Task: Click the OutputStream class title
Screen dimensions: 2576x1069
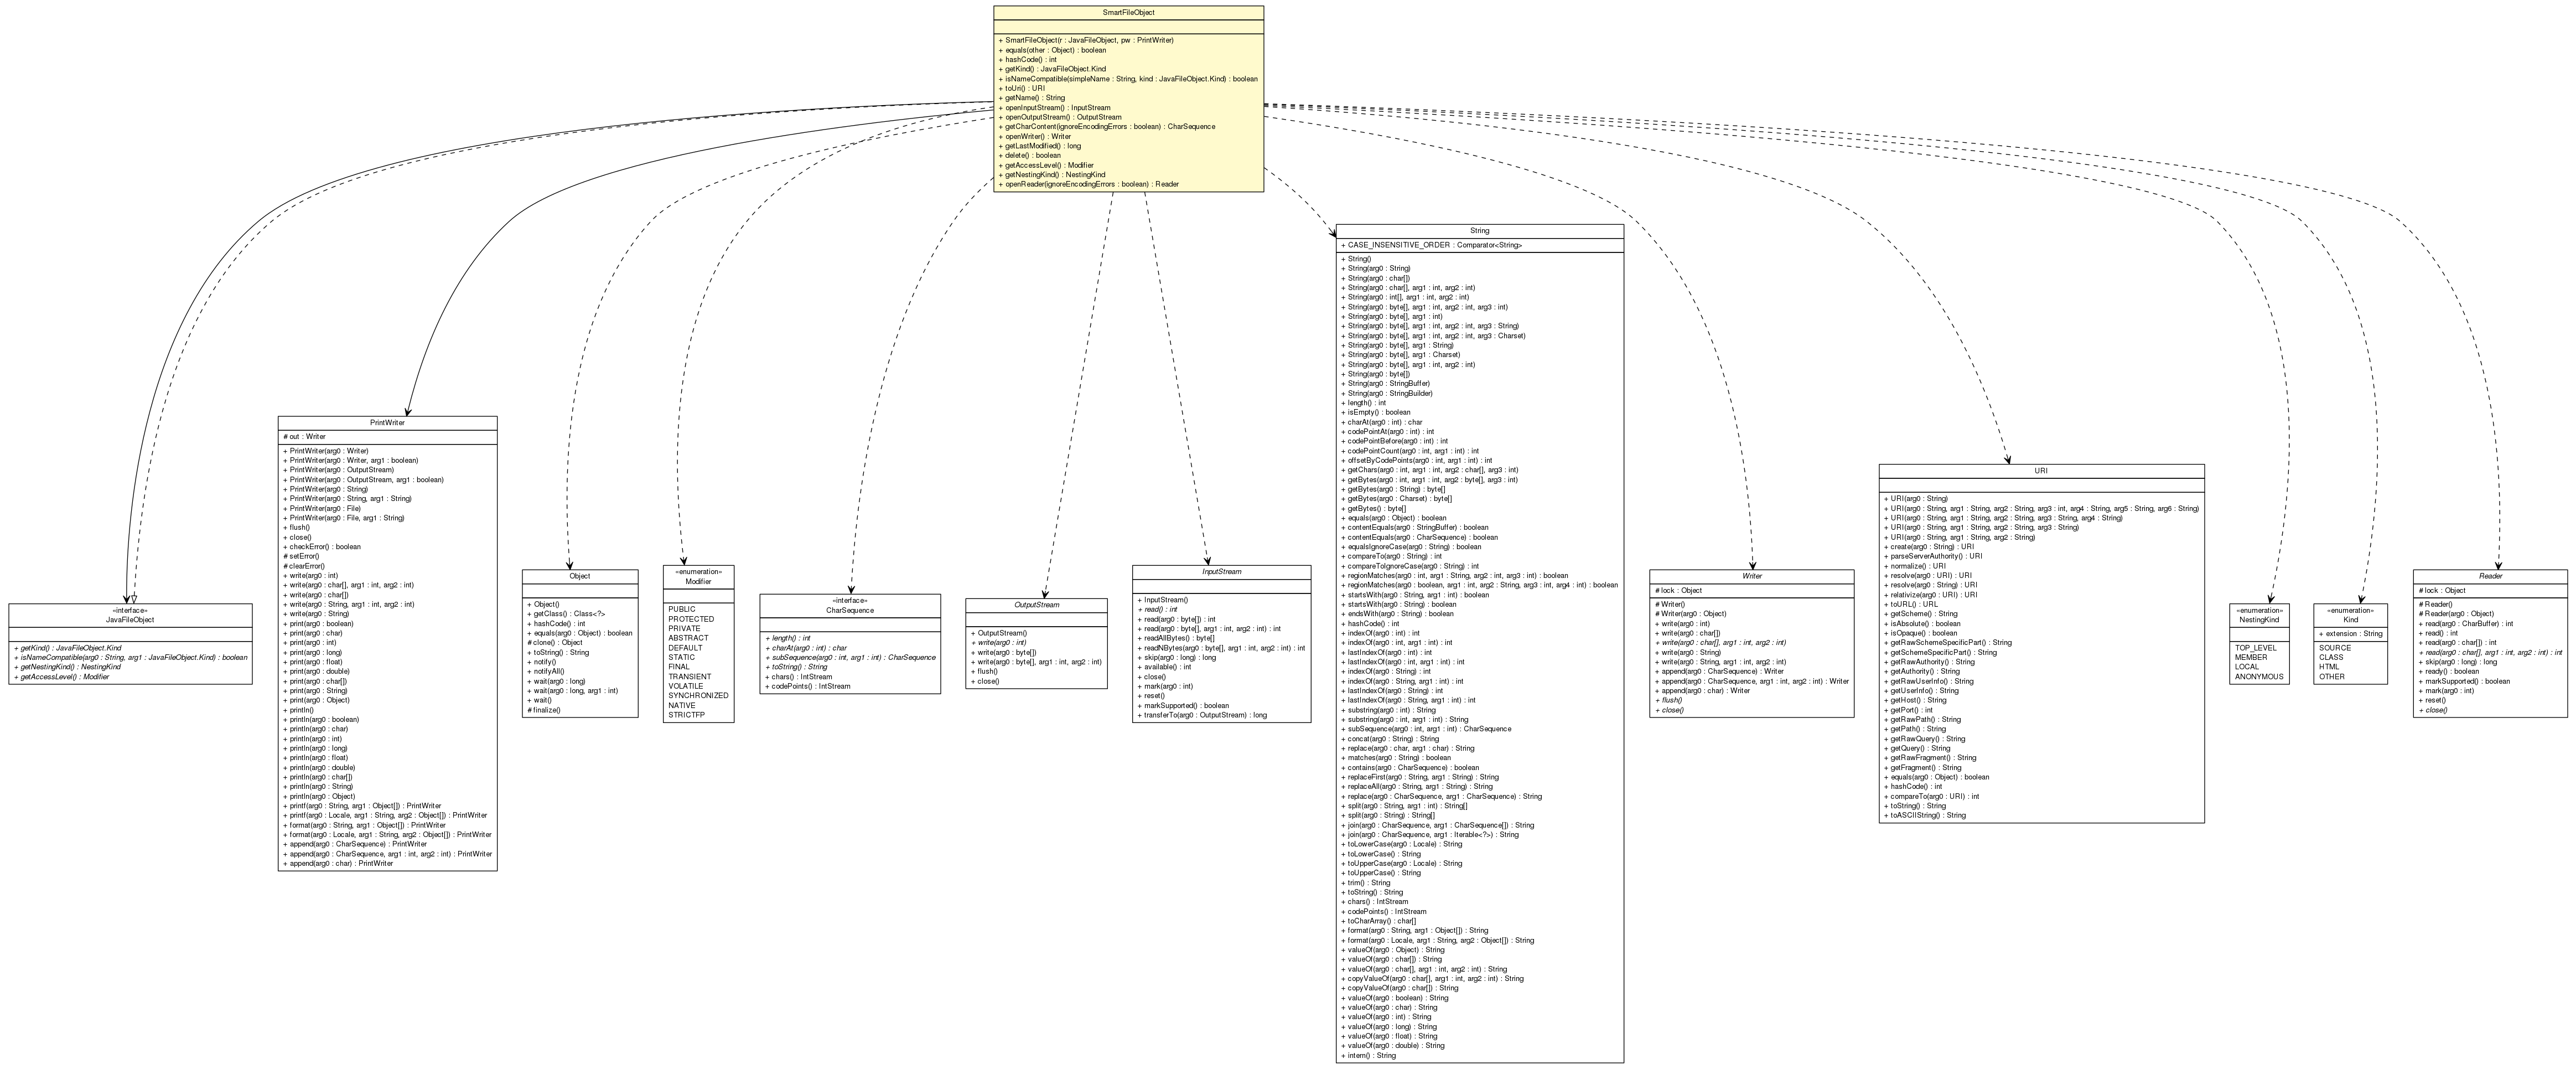Action: click(1036, 605)
